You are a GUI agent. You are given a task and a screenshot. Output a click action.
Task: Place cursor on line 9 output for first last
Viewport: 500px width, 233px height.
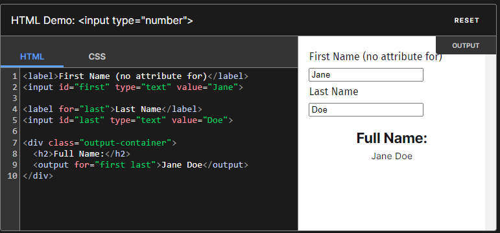(x=141, y=165)
